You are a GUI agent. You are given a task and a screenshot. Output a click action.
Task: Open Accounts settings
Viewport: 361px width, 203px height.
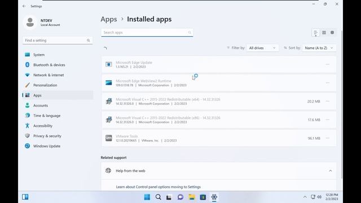pos(58,105)
